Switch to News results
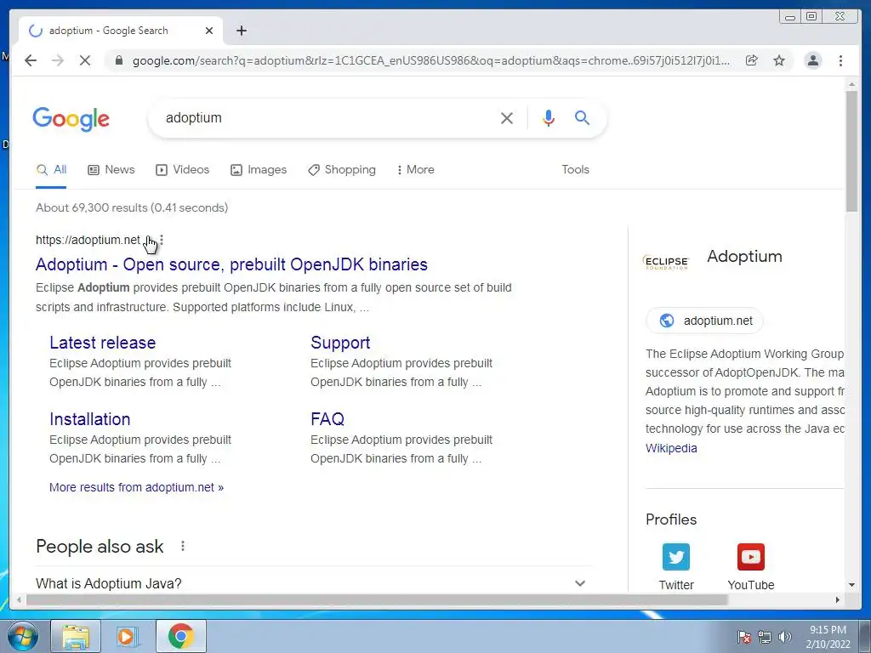The width and height of the screenshot is (871, 653). pyautogui.click(x=111, y=170)
